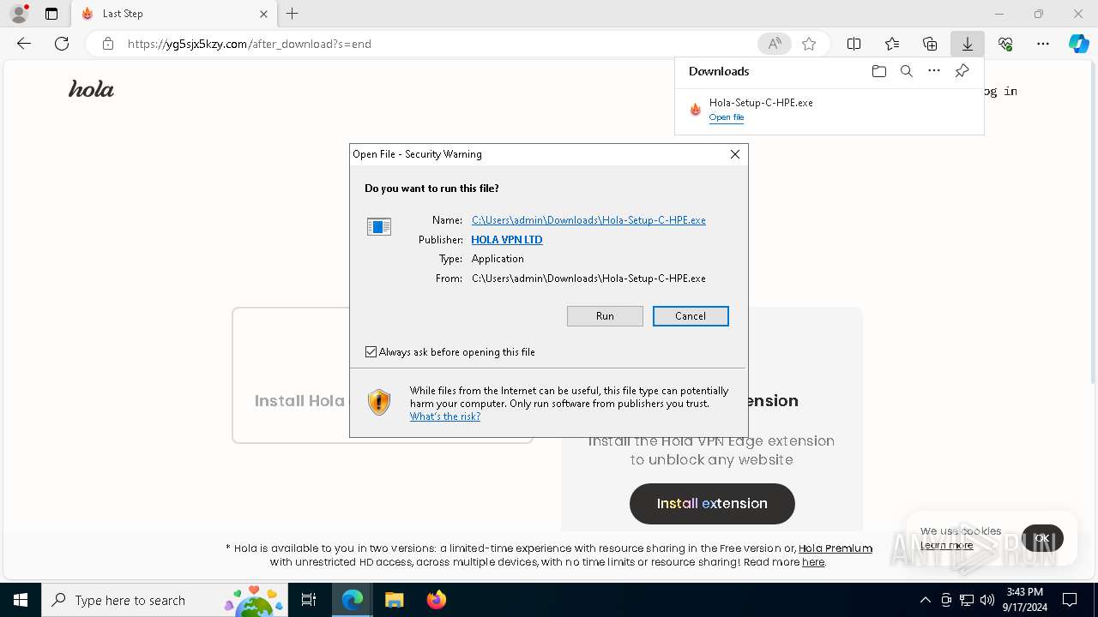
Task: Open a new tab with plus icon
Action: pos(293,14)
